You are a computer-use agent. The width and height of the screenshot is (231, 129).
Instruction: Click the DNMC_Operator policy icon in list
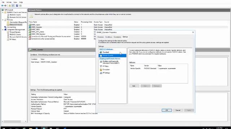(30, 27)
